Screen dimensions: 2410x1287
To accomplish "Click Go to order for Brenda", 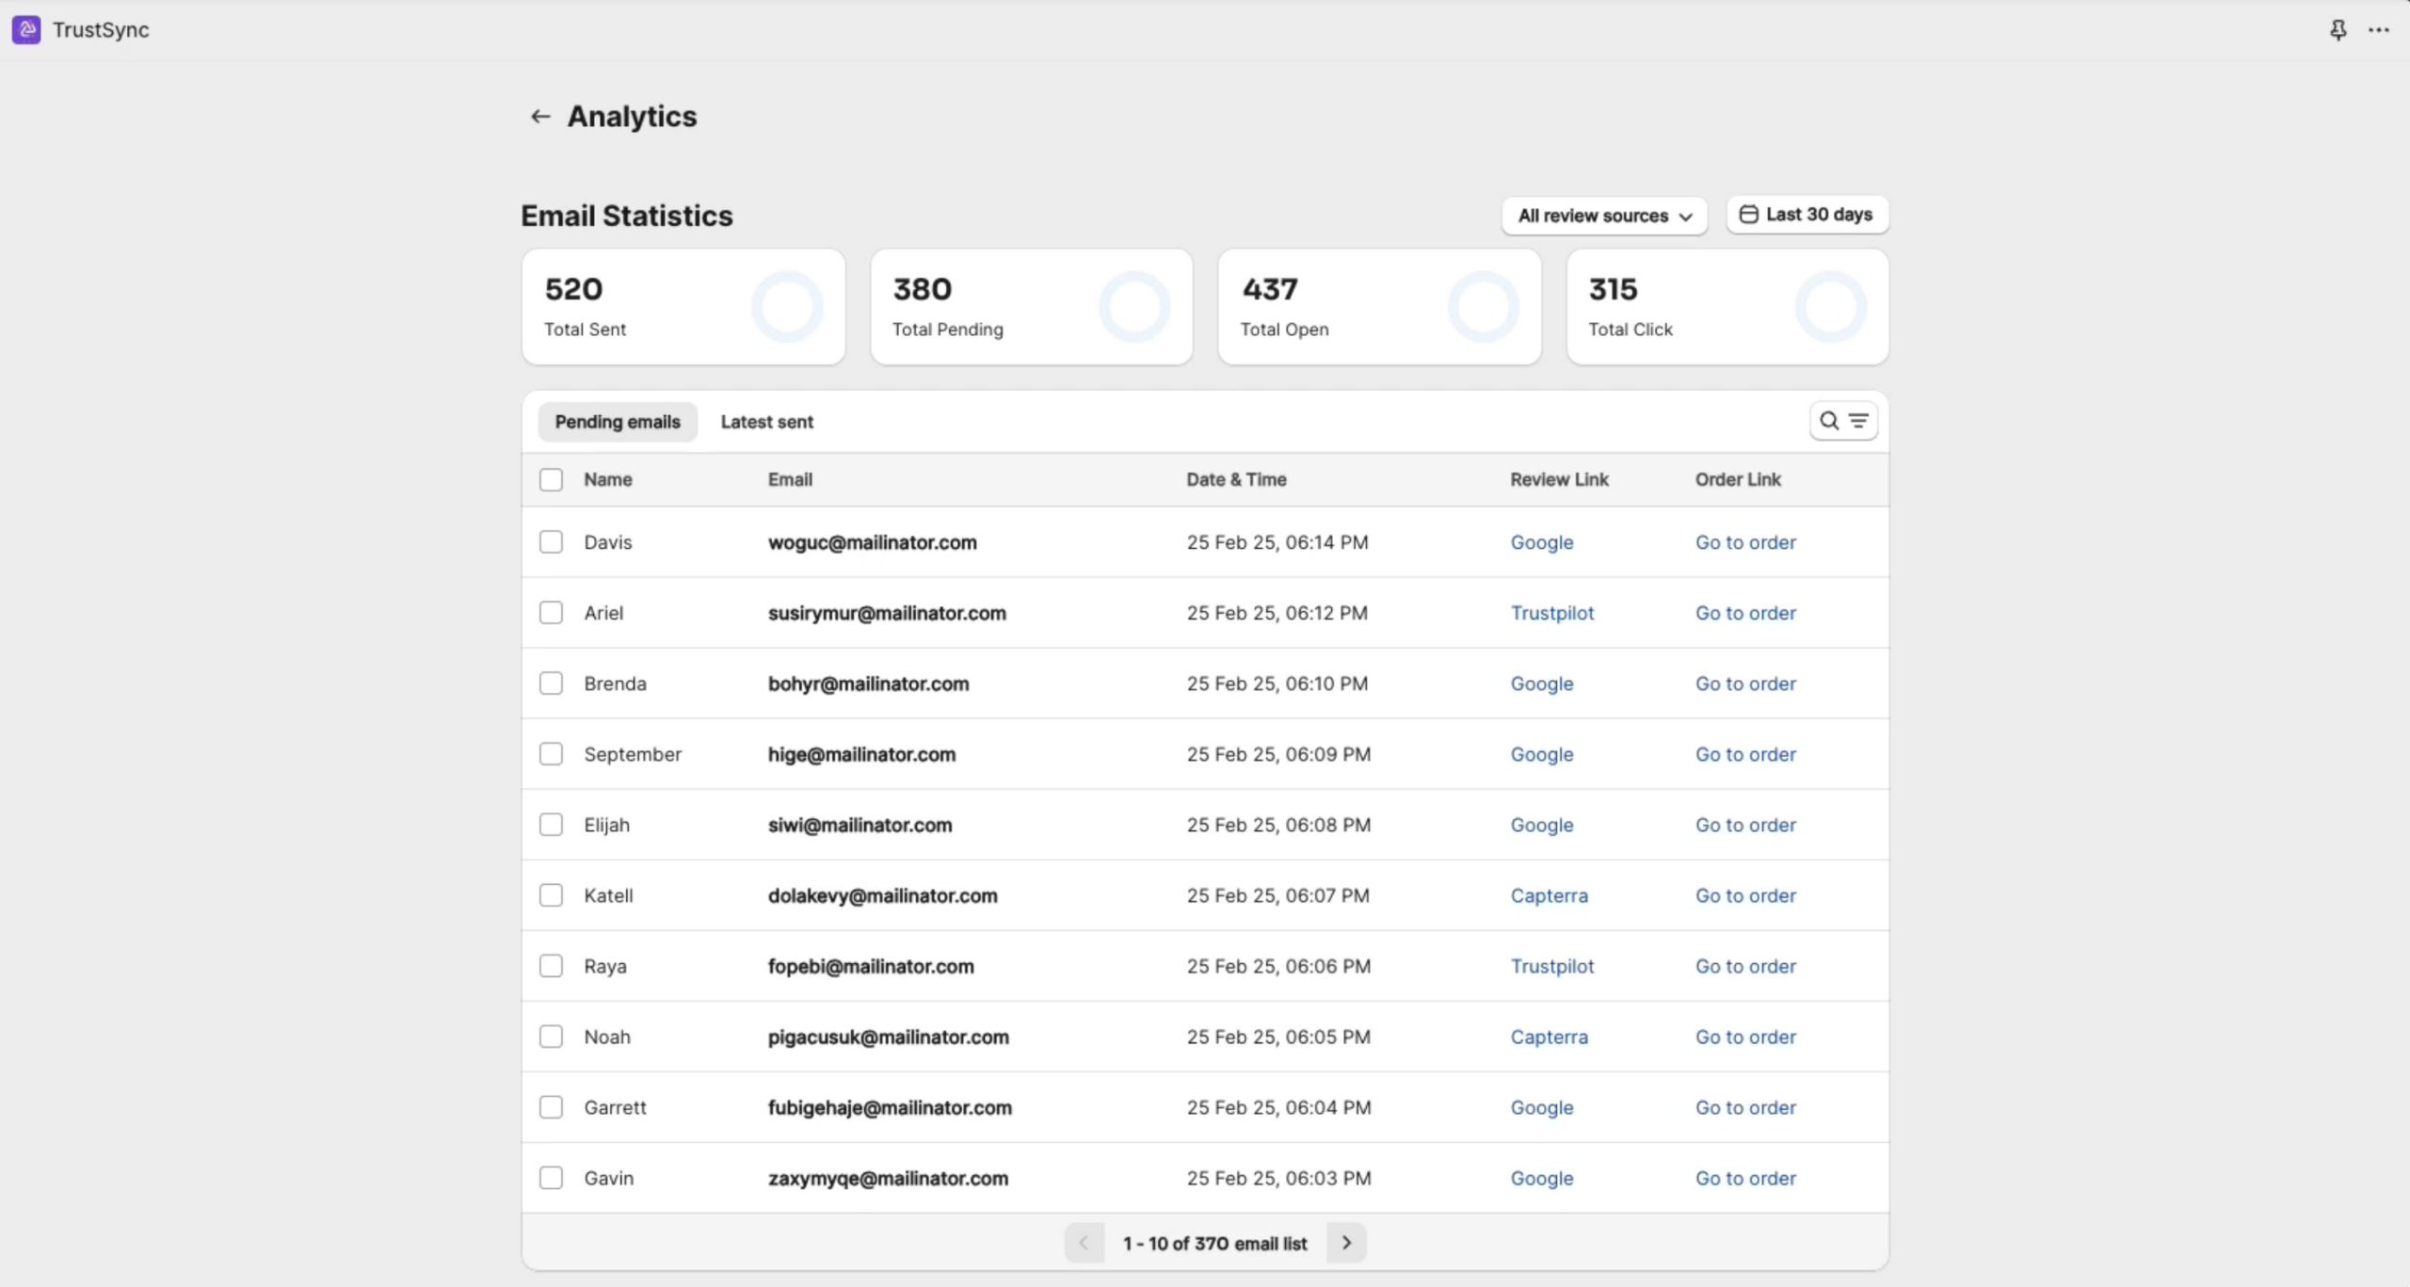I will coord(1745,684).
